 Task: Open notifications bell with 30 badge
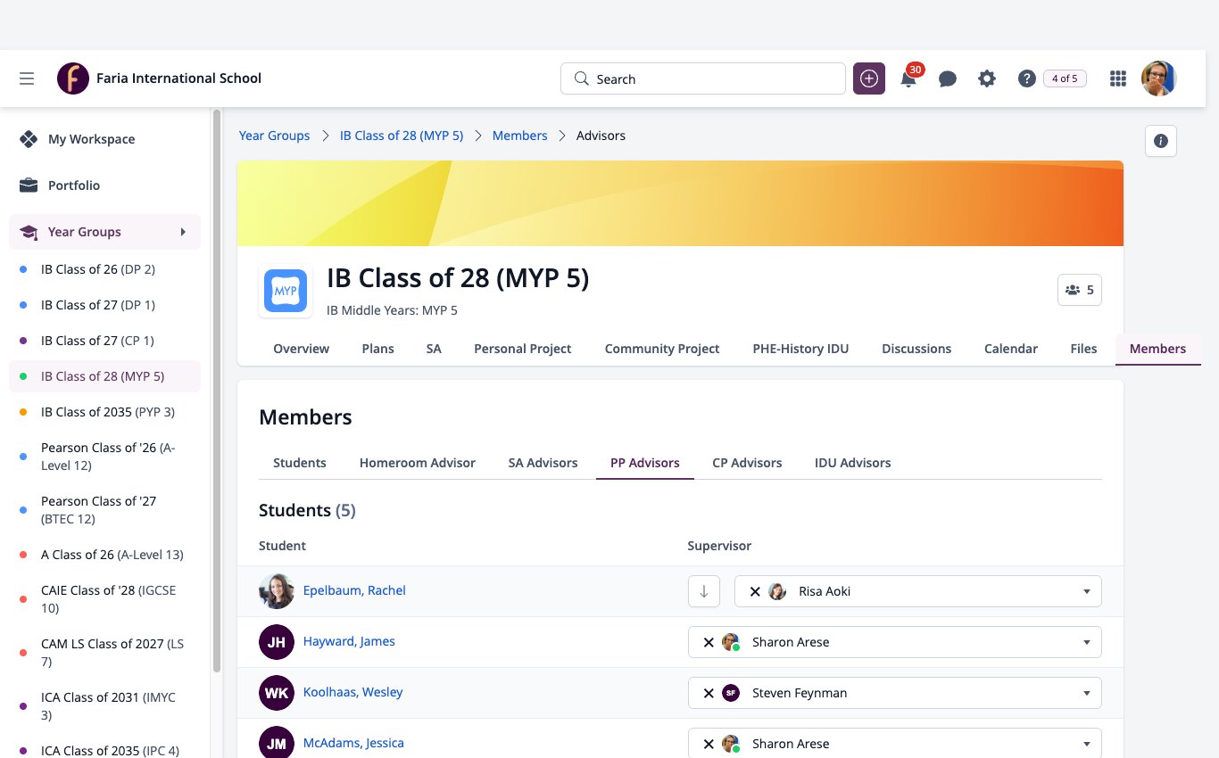[908, 78]
